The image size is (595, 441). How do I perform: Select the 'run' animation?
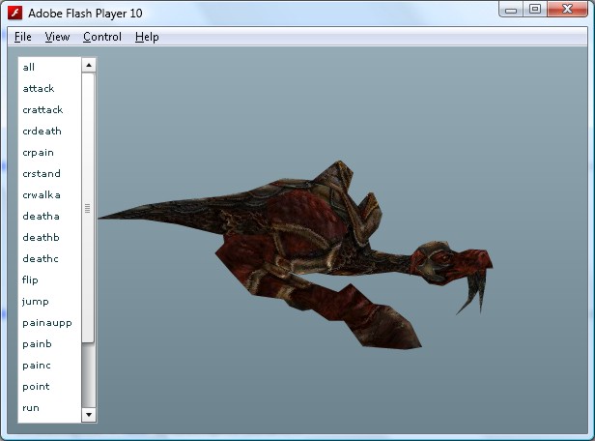(x=49, y=407)
